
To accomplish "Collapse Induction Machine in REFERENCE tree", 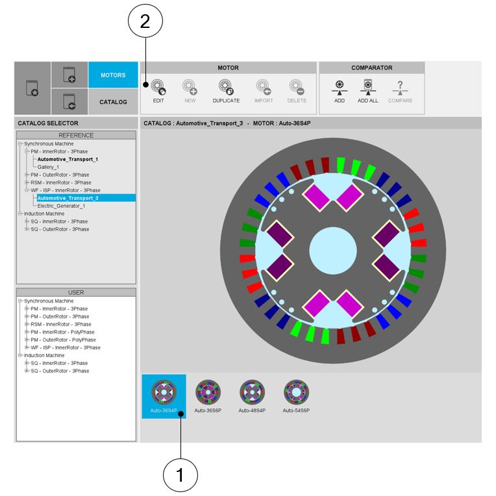I will tap(20, 214).
